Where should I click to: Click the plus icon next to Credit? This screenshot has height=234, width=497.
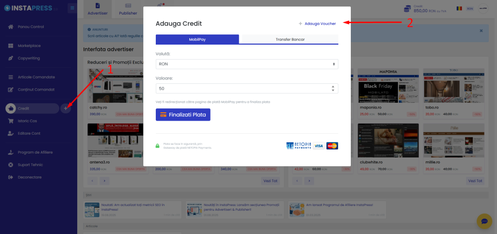[66, 109]
